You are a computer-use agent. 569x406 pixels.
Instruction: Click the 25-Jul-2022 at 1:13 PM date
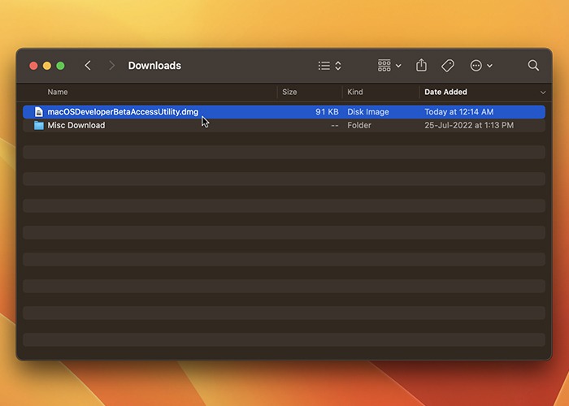point(469,125)
